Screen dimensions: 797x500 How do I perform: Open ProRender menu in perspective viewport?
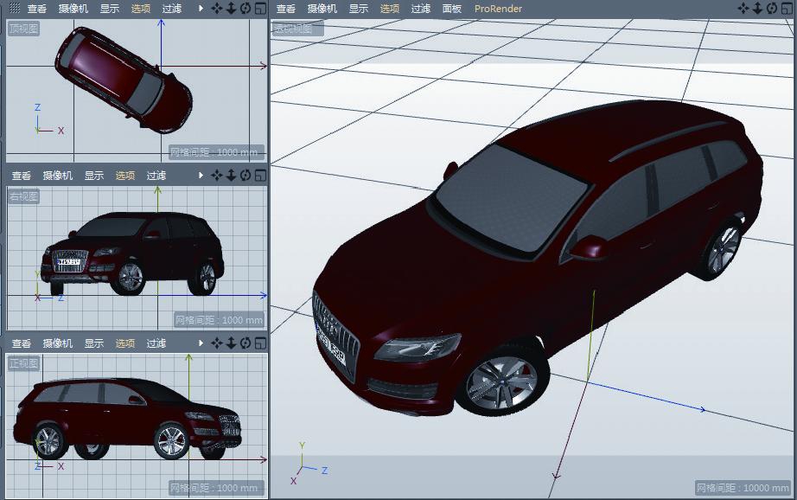click(498, 9)
